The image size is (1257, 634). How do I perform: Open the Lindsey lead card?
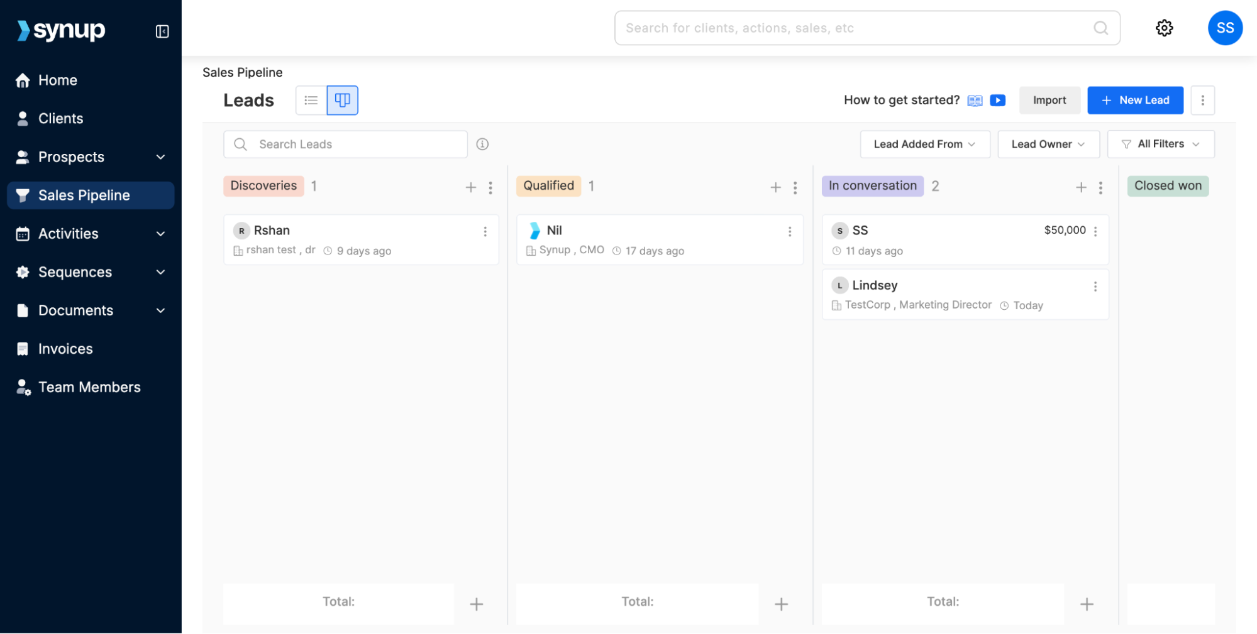965,294
